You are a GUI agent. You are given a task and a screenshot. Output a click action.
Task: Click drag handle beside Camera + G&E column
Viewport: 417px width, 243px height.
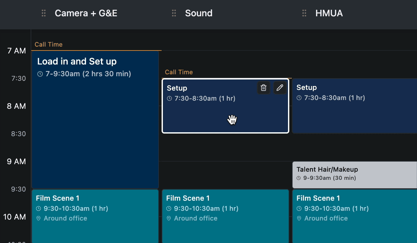44,13
